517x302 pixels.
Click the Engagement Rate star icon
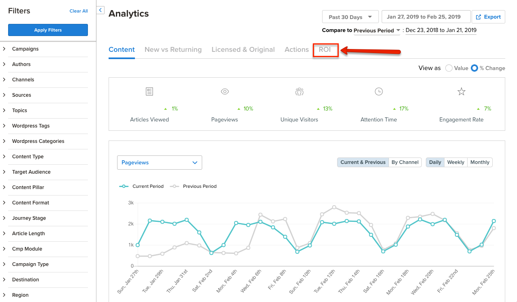click(461, 91)
